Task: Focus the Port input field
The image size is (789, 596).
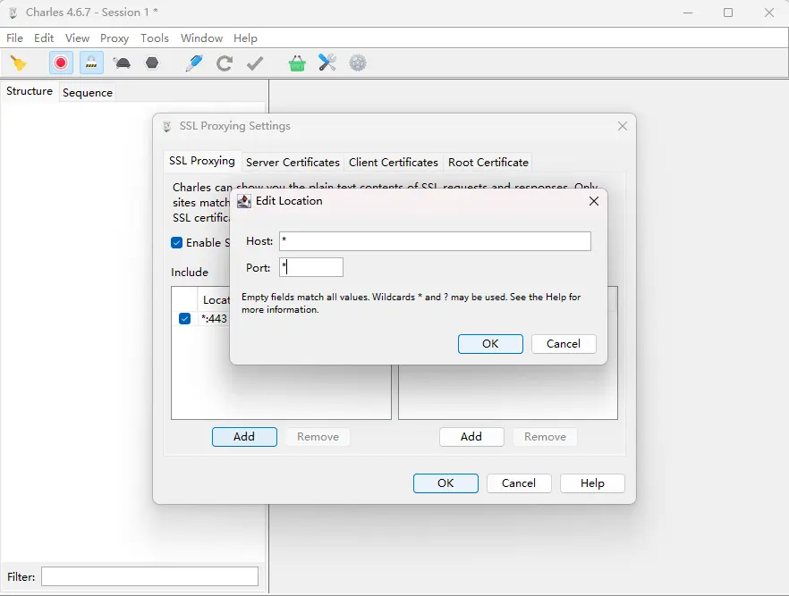Action: pyautogui.click(x=311, y=267)
